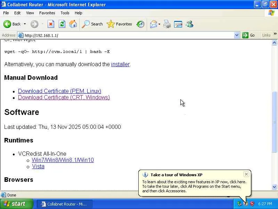Image resolution: width=278 pixels, height=209 pixels.
Task: Go to Home page icon
Action: (73, 24)
